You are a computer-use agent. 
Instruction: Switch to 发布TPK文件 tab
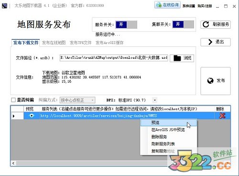[x=81, y=43]
